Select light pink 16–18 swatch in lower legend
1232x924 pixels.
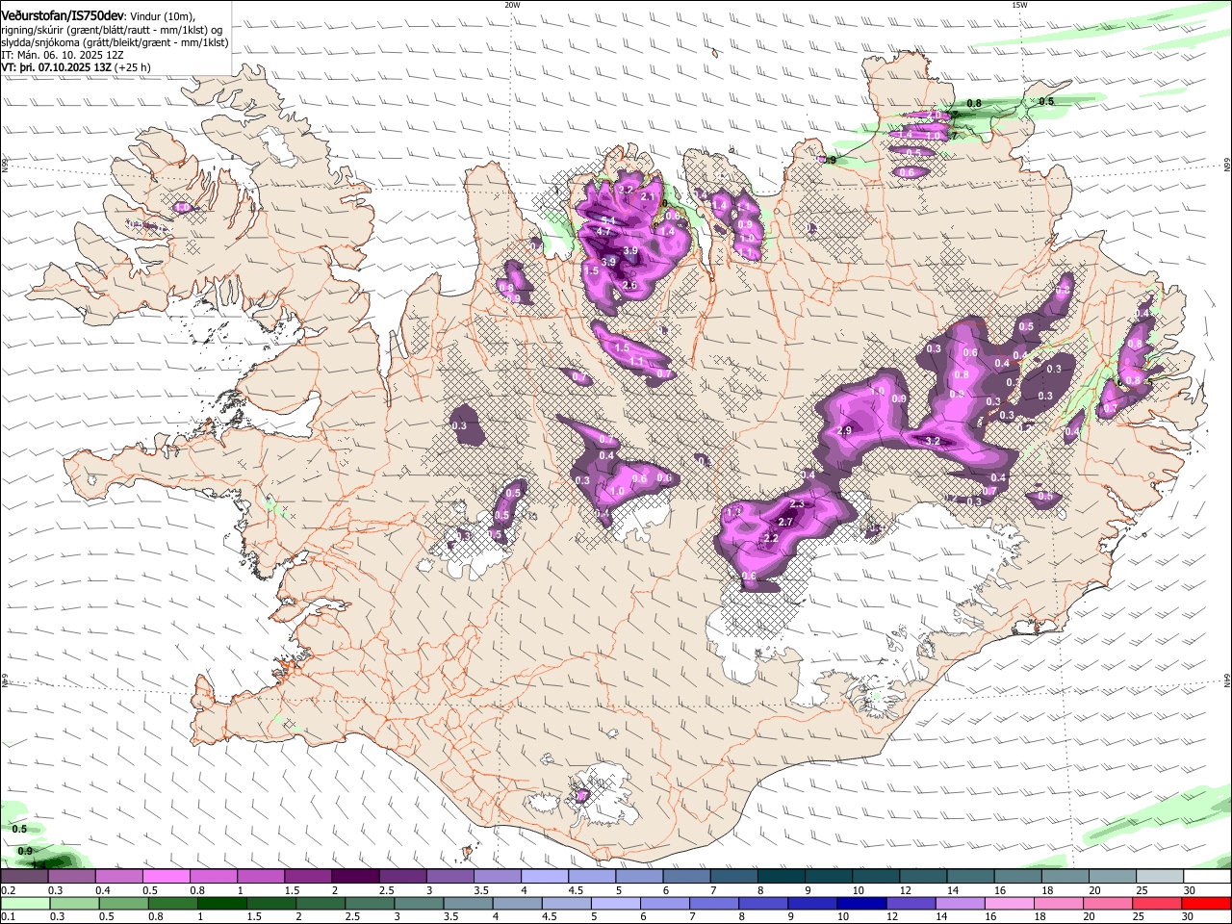(1010, 903)
